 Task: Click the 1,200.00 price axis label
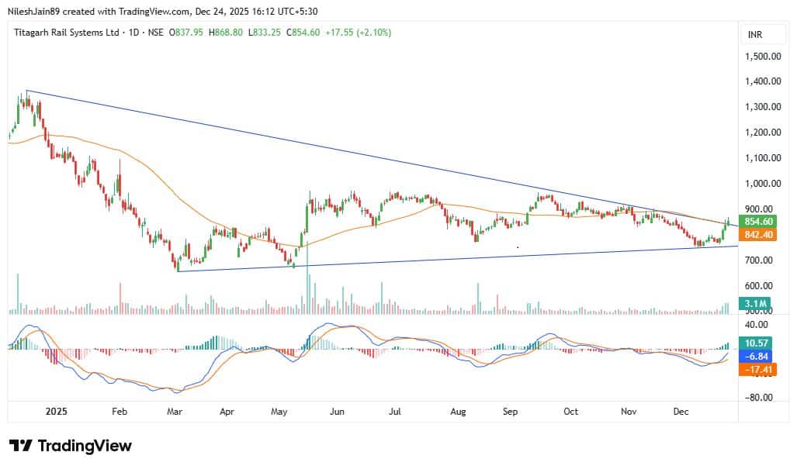coord(763,132)
